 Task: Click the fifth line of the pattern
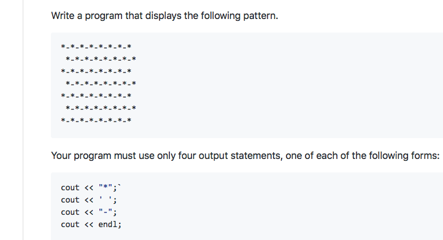pyautogui.click(x=96, y=96)
